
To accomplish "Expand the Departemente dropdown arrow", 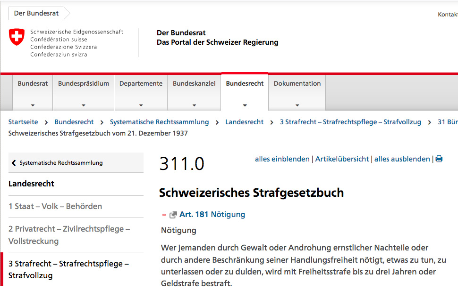I will point(141,105).
